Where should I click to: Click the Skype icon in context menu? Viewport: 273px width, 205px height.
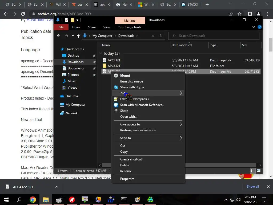coord(116,87)
